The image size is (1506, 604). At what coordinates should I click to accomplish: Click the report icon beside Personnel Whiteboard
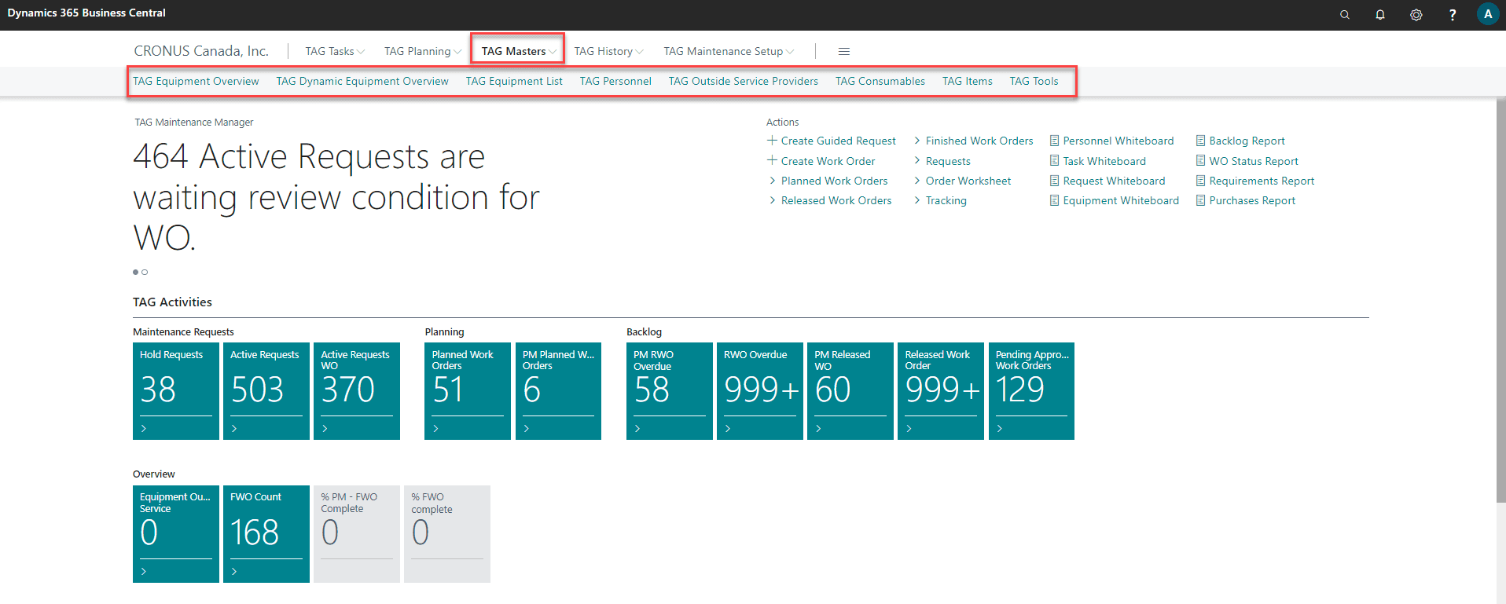coord(1055,141)
